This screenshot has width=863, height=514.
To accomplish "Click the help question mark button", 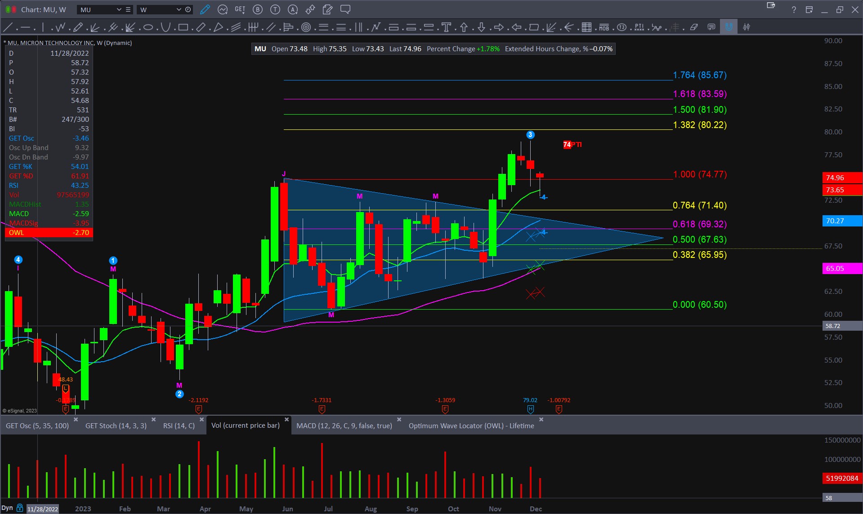I will [794, 9].
